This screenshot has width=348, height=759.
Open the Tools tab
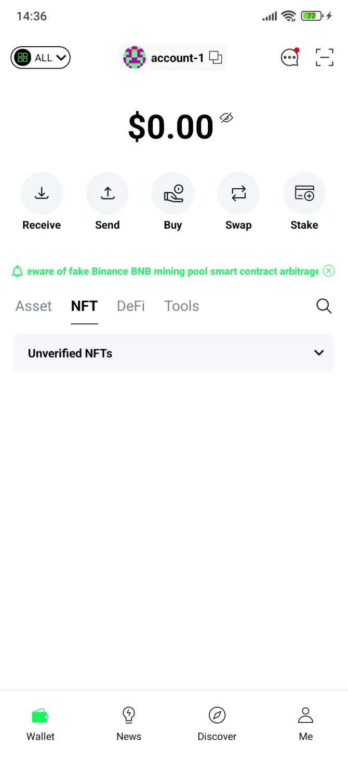tap(182, 306)
